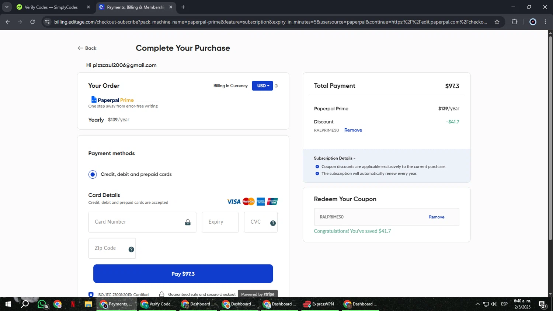Open Netflix from the taskbar
Viewport: 553px width, 311px height.
click(73, 304)
